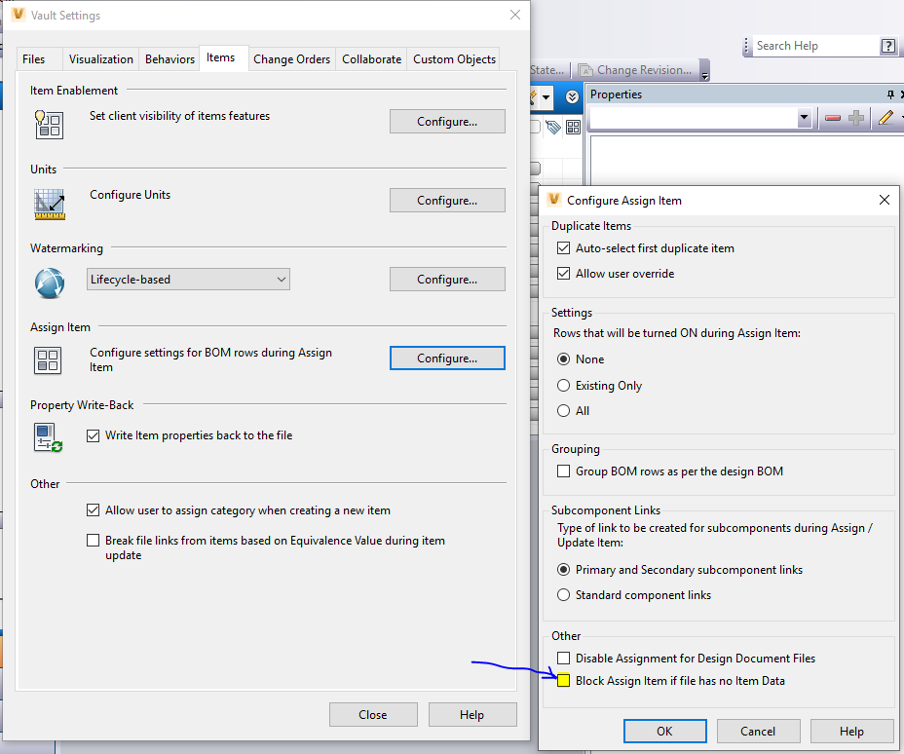Open the Lifecycle-based watermarking dropdown
904x754 pixels.
[282, 279]
